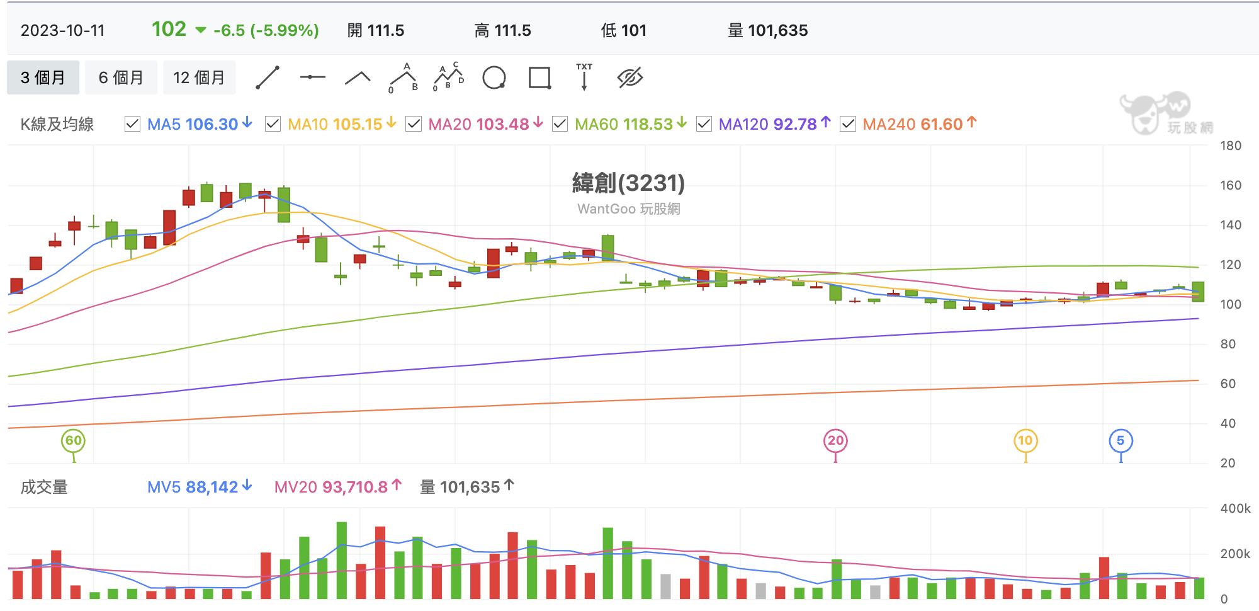This screenshot has height=611, width=1259.
Task: Select the TXT text annotation tool
Action: pyautogui.click(x=584, y=77)
